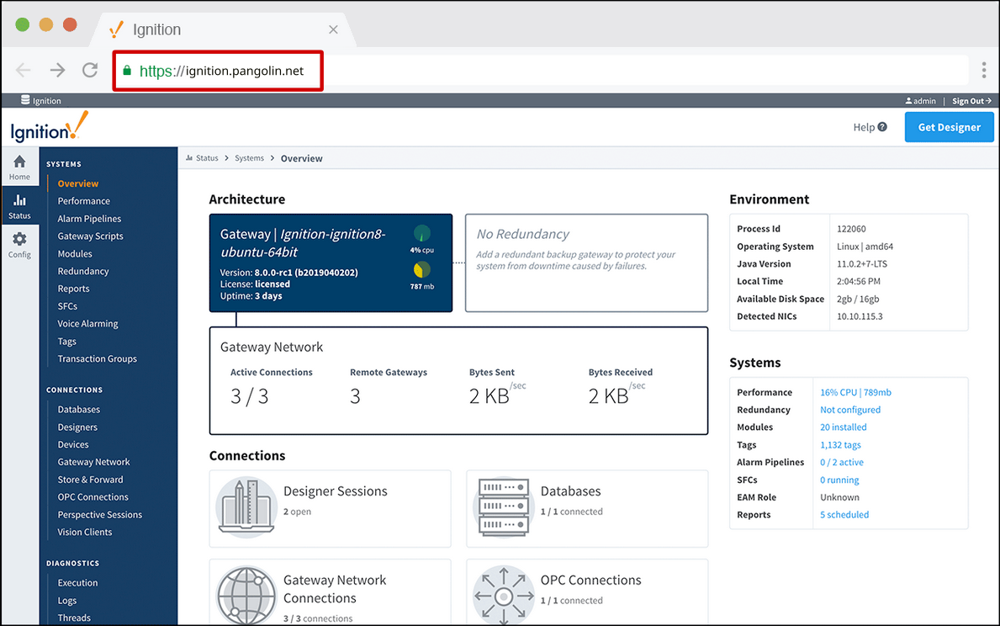Open Transaction Groups in sidebar
The image size is (1000, 626).
point(97,358)
